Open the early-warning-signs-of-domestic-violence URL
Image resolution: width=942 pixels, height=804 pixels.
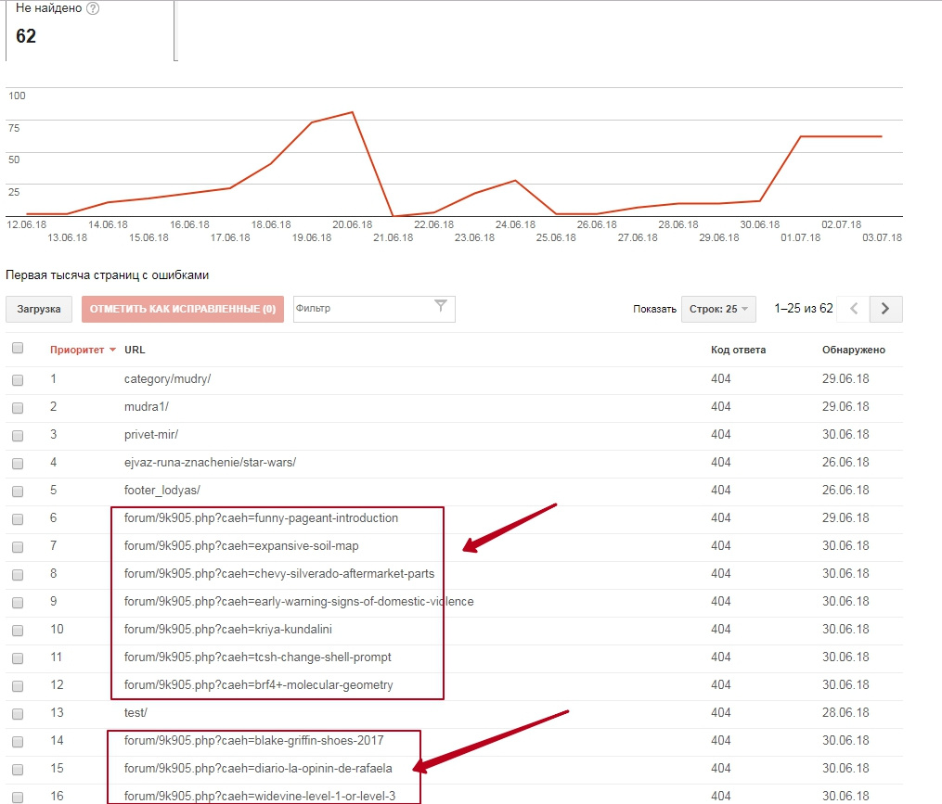(x=299, y=601)
